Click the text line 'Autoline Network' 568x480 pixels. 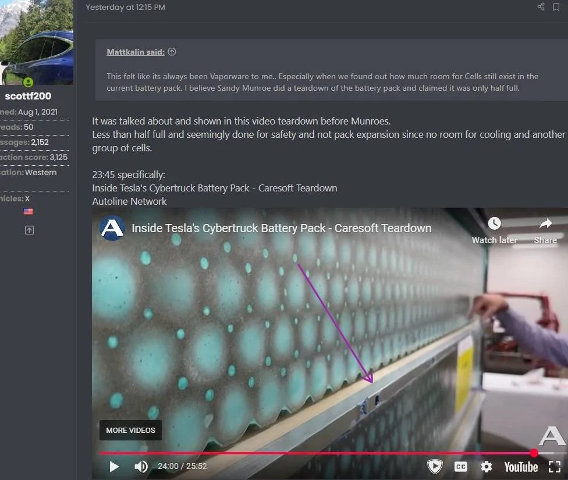[129, 201]
